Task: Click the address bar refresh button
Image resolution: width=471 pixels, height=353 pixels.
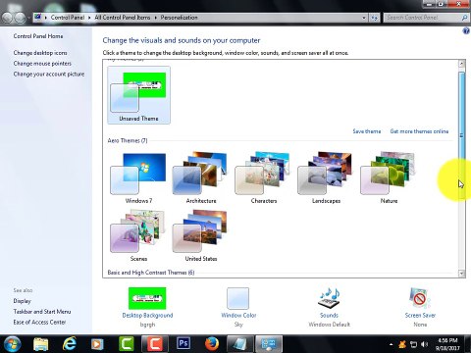Action: click(375, 18)
